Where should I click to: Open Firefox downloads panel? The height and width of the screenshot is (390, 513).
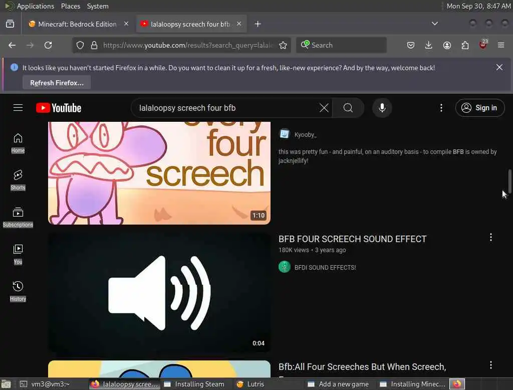429,45
